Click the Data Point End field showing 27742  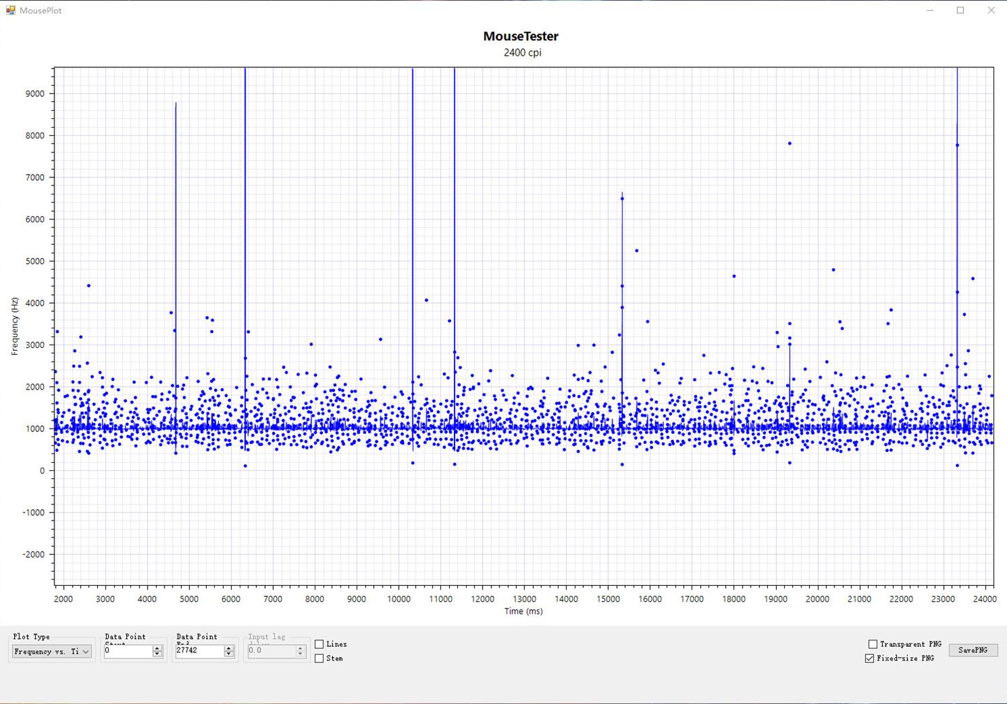[199, 651]
